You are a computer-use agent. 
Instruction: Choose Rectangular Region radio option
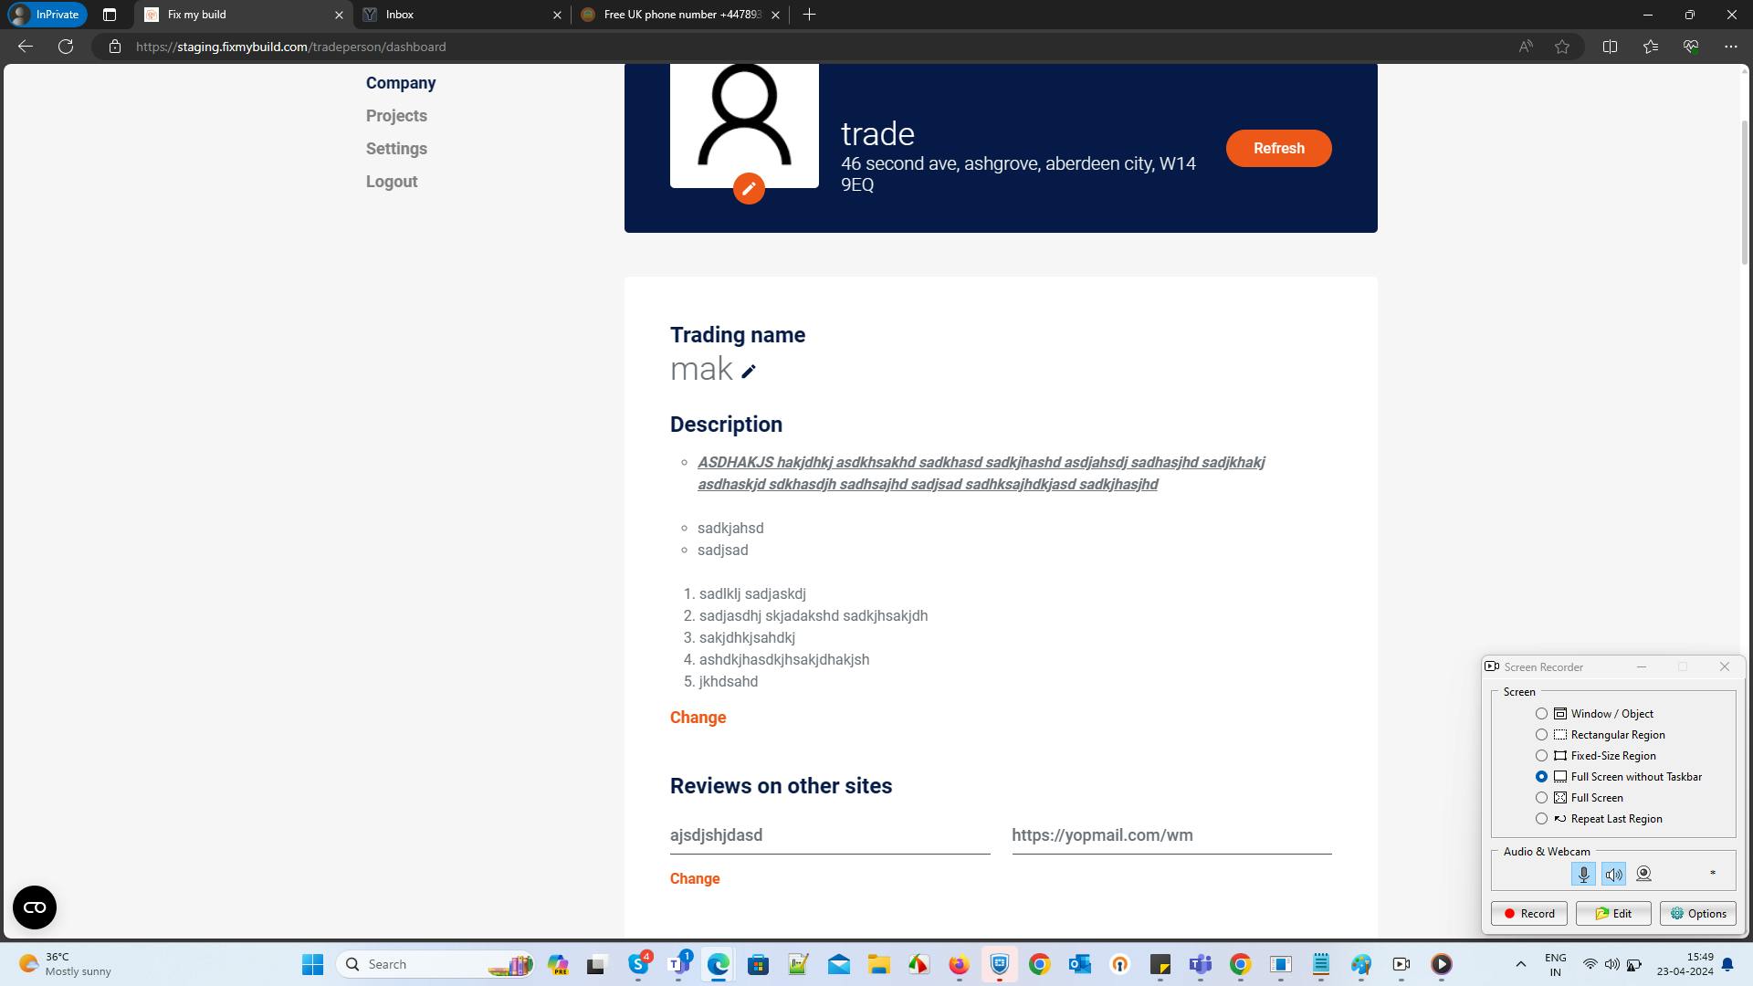[x=1542, y=735]
